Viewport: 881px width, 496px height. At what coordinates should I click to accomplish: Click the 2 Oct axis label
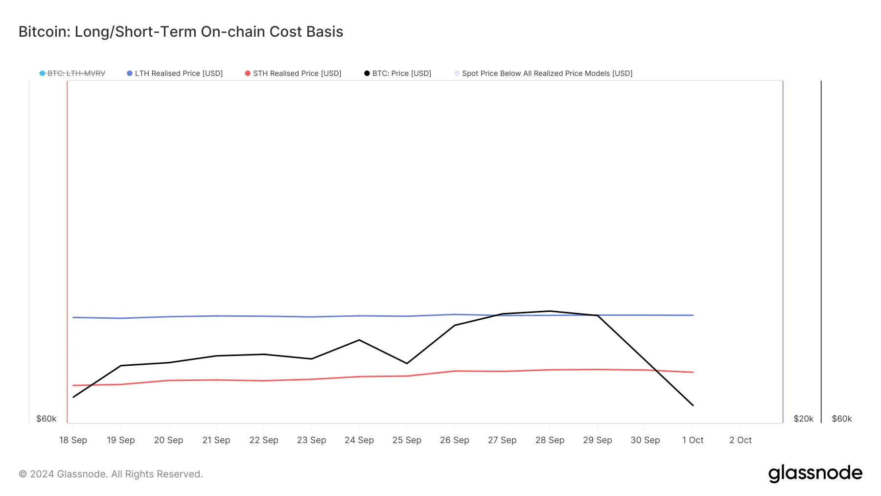click(x=741, y=440)
